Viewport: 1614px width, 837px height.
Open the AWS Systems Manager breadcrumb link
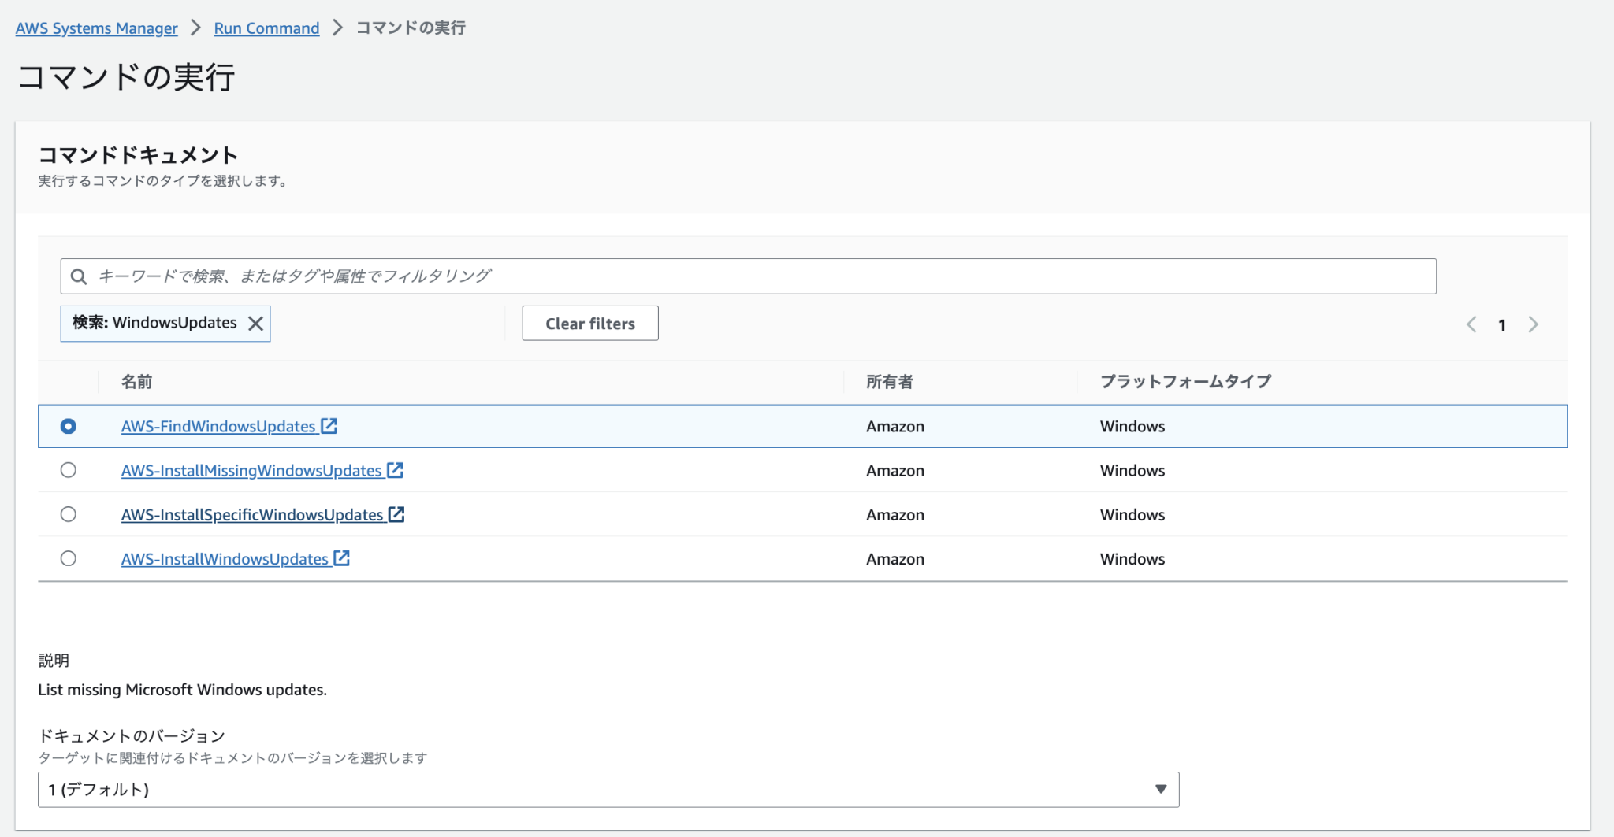(96, 28)
